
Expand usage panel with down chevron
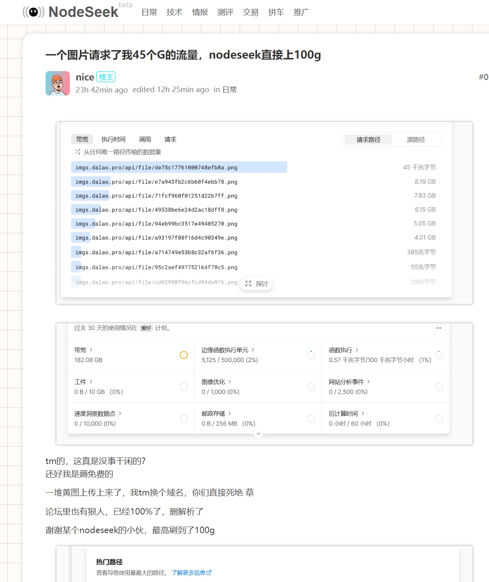click(x=259, y=434)
